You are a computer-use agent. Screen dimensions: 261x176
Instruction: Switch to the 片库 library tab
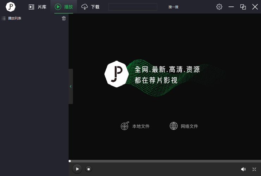pos(37,7)
